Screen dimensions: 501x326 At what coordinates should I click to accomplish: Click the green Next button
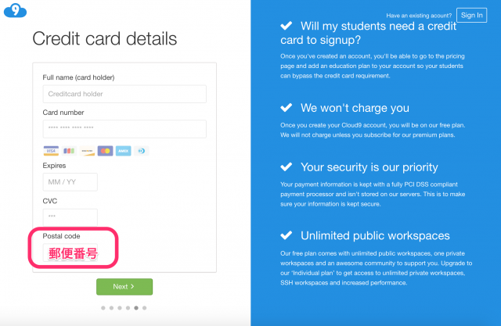pos(124,286)
